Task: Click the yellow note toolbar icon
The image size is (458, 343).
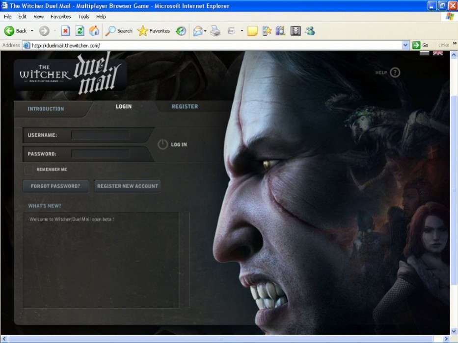Action: pos(252,30)
